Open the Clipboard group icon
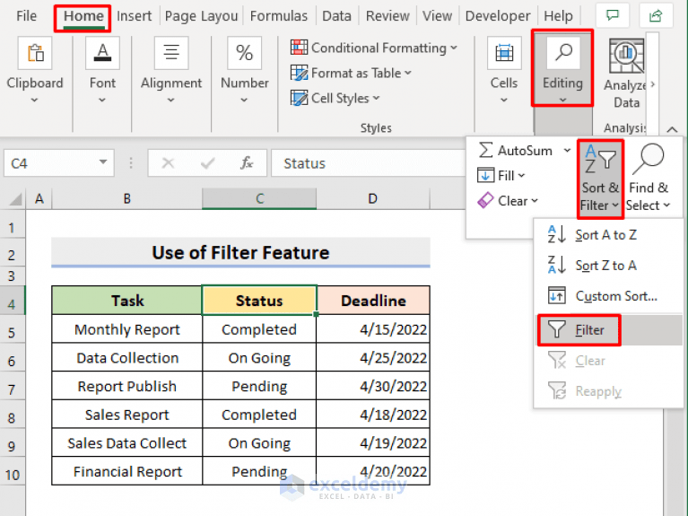 [x=35, y=53]
